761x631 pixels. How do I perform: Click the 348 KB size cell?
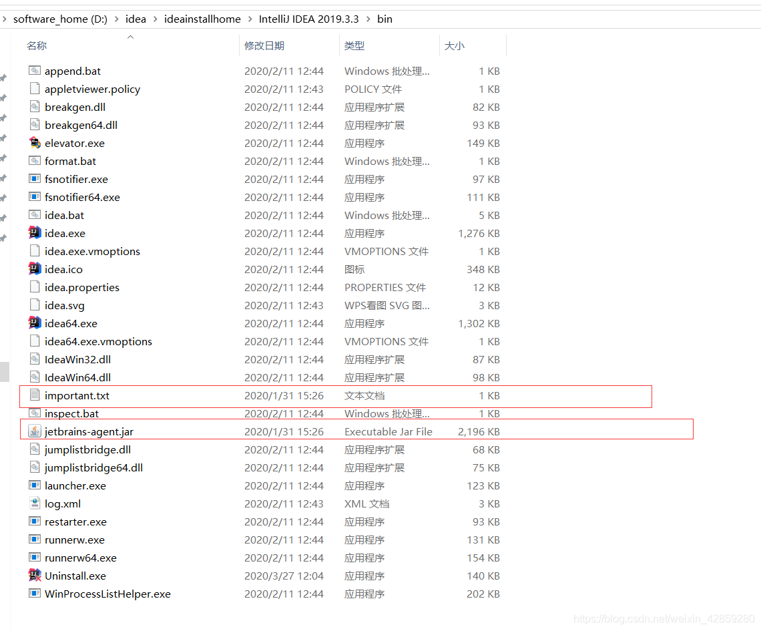(483, 269)
